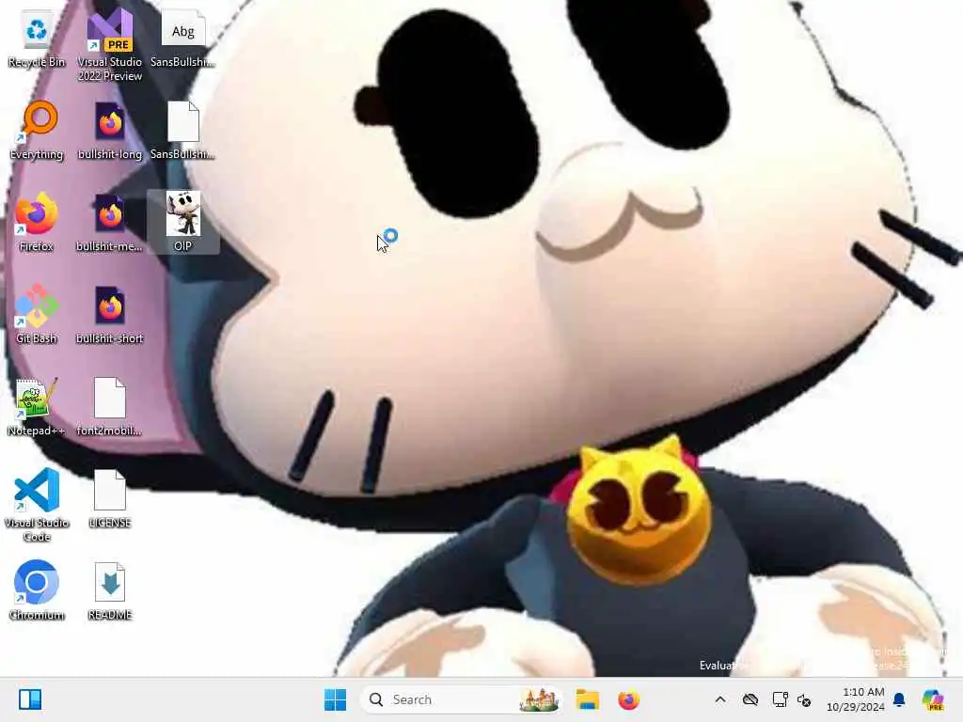The height and width of the screenshot is (722, 963).
Task: Click the castle search highlight icon
Action: point(539,699)
